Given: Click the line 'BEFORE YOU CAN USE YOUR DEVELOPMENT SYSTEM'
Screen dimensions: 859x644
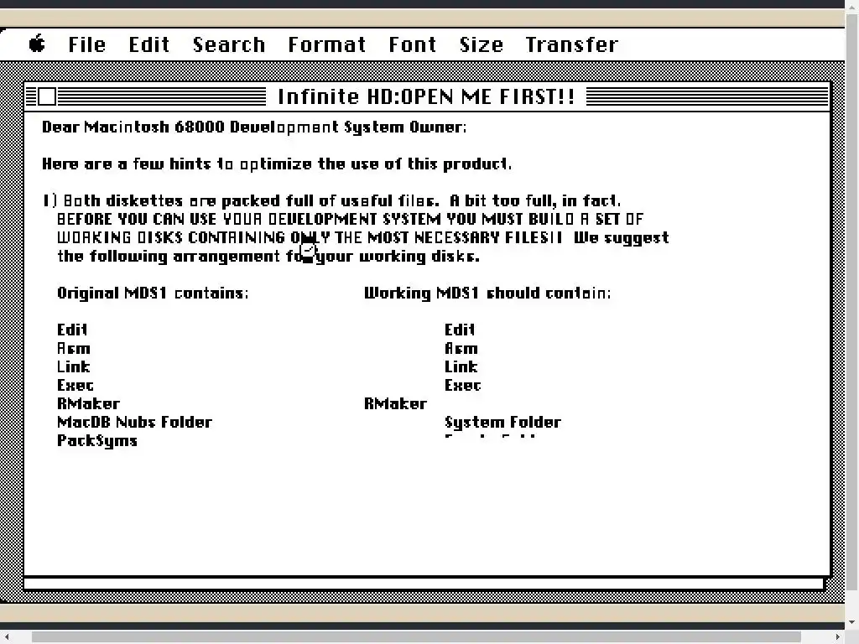Looking at the screenshot, I should [x=350, y=219].
